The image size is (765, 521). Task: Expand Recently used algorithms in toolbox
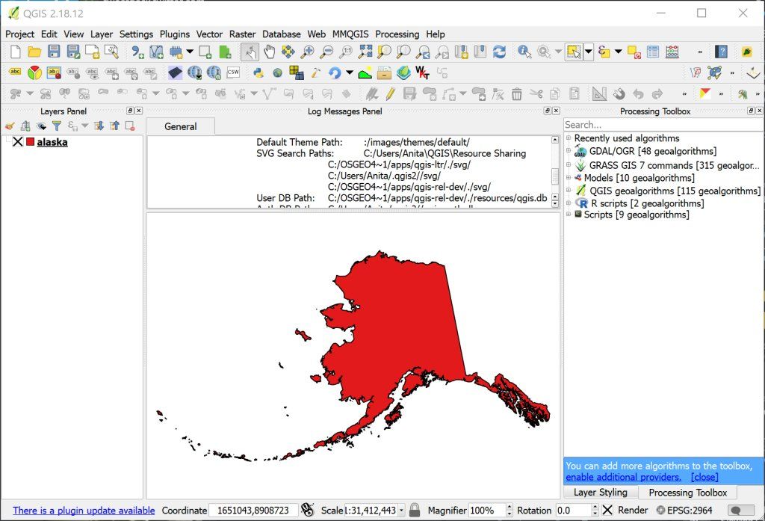tap(569, 138)
